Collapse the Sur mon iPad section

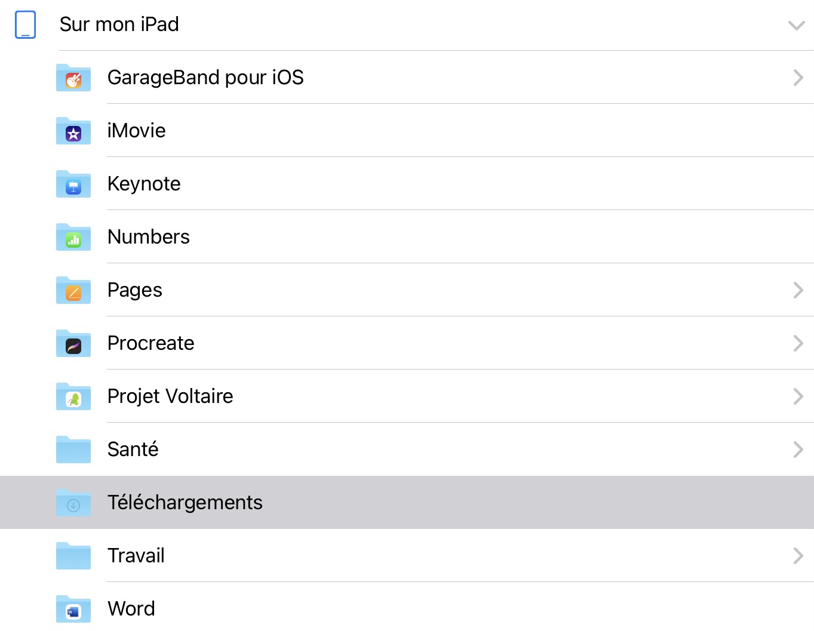pyautogui.click(x=796, y=25)
